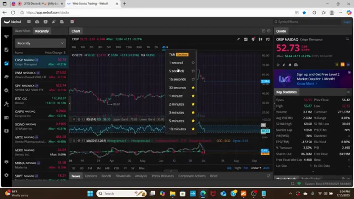Screen dimensions: 354x199
Task: Unfavorite the 2 minutes interval star
Action: (x=193, y=104)
